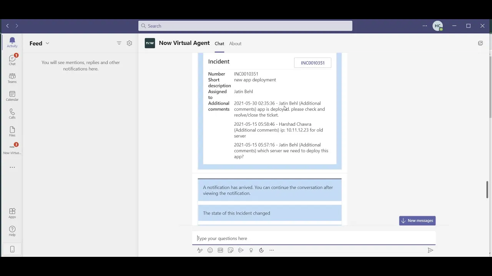Open the sticker picker
This screenshot has width=492, height=276.
coord(231,250)
